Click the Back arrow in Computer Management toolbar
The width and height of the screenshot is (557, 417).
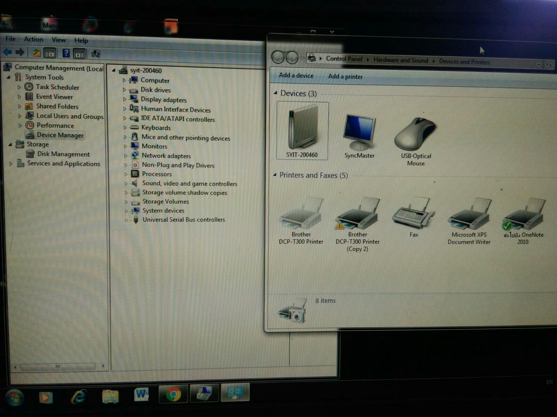[7, 52]
